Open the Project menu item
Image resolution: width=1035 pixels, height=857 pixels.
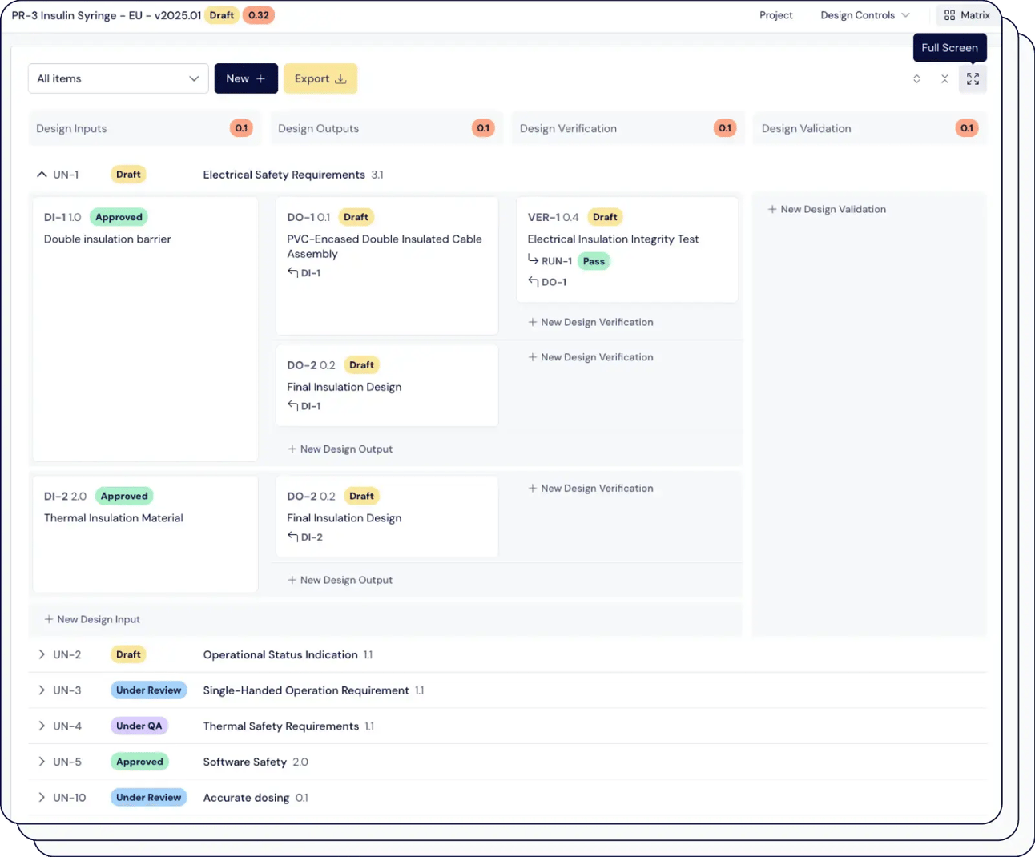click(775, 14)
